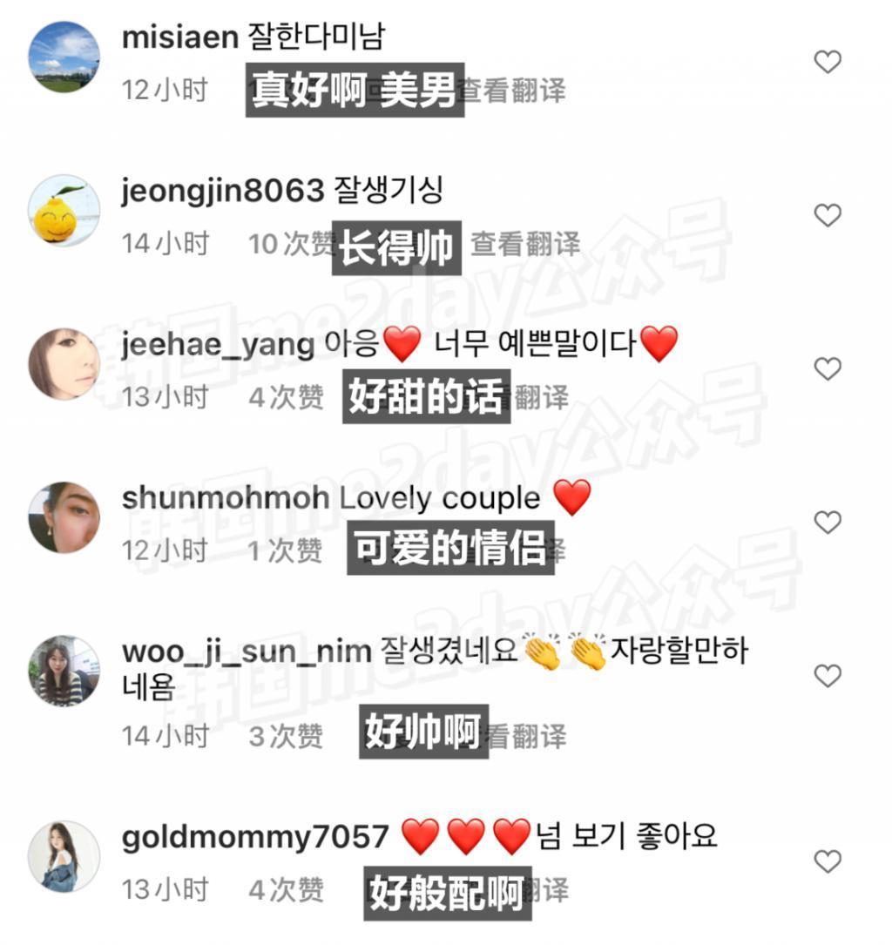
Task: Like woo_ji_sun_nim's comment with the heart
Action: click(828, 676)
